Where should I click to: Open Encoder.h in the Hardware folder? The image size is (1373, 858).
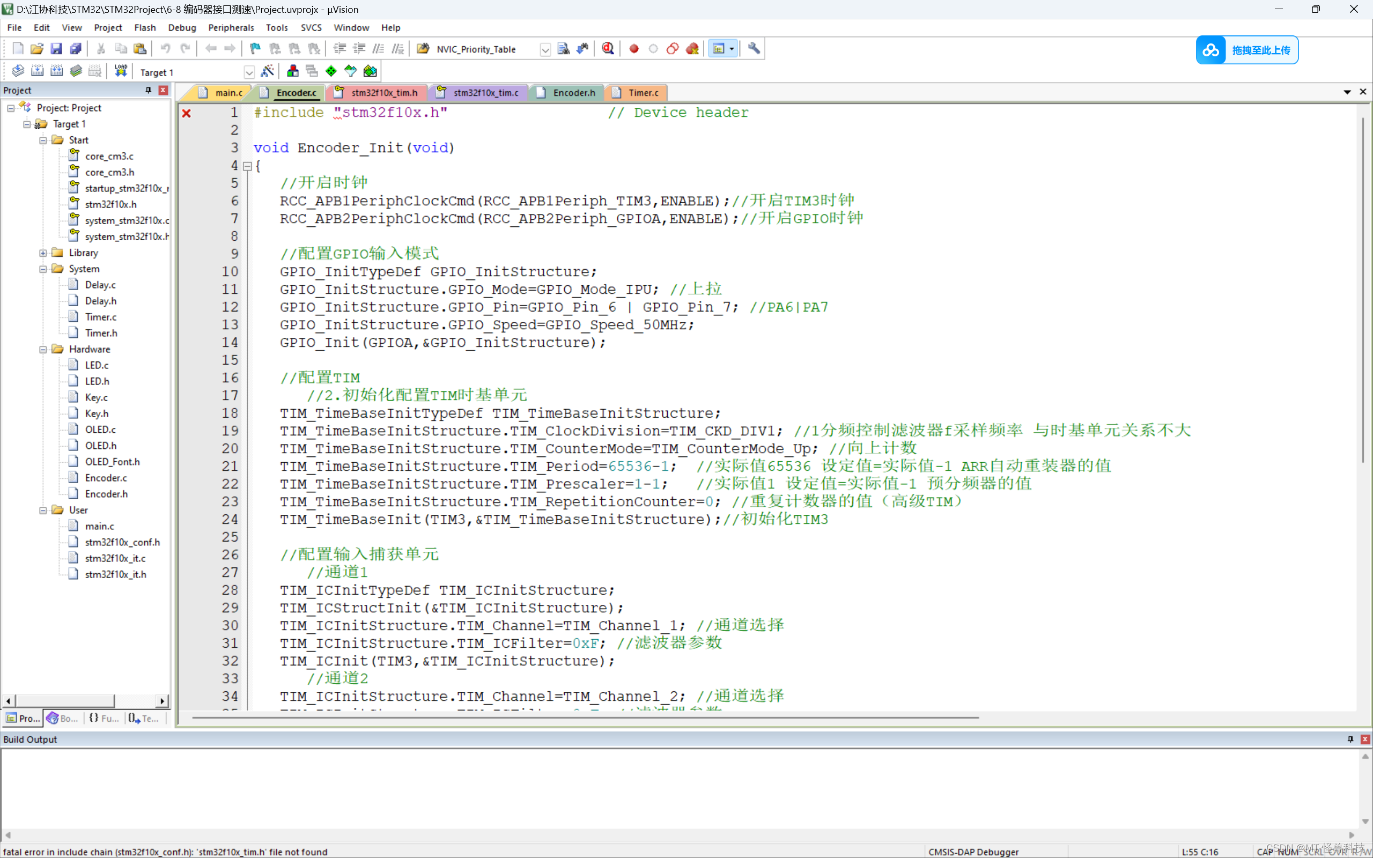pyautogui.click(x=106, y=494)
